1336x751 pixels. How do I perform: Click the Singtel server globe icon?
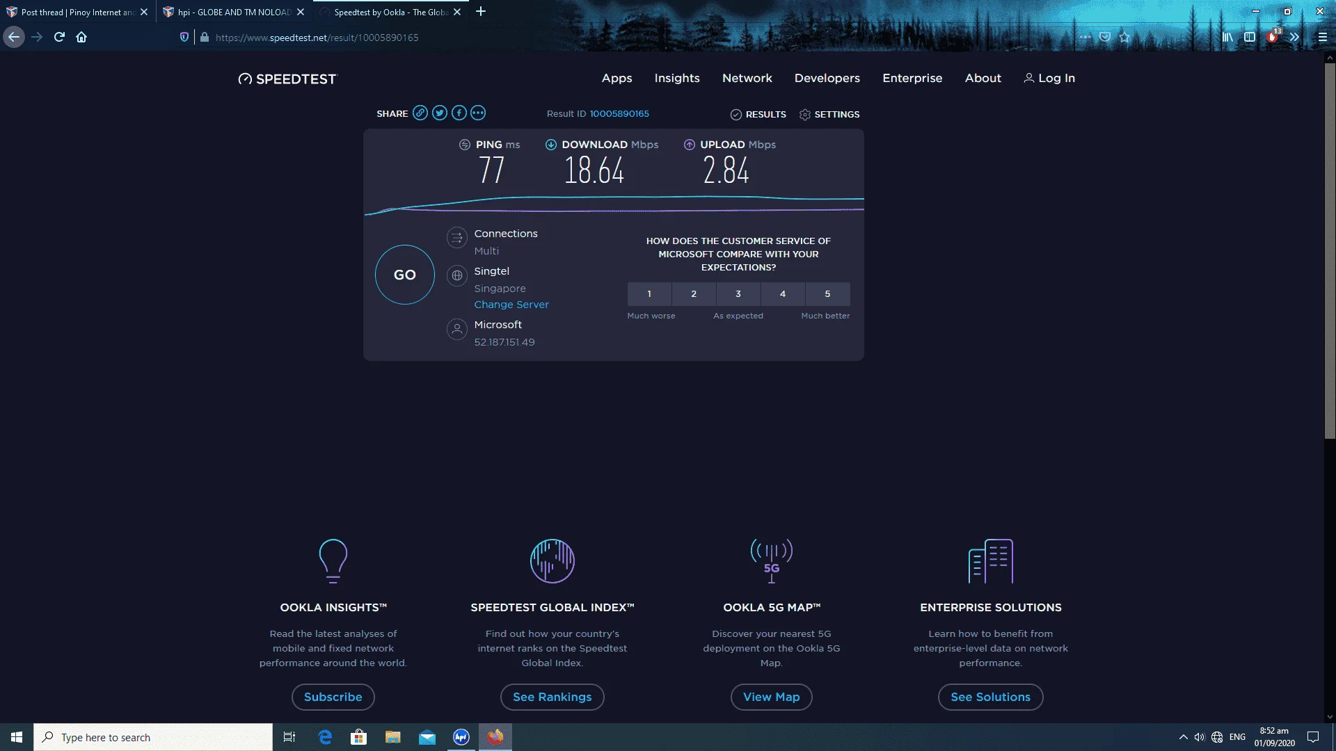click(457, 275)
